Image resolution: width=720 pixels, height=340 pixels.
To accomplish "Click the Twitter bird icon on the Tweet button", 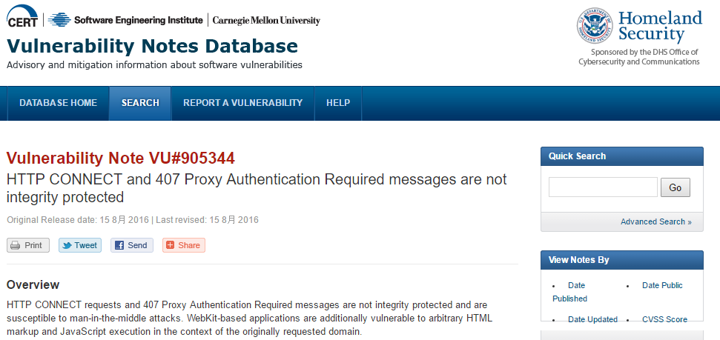I will click(x=67, y=245).
